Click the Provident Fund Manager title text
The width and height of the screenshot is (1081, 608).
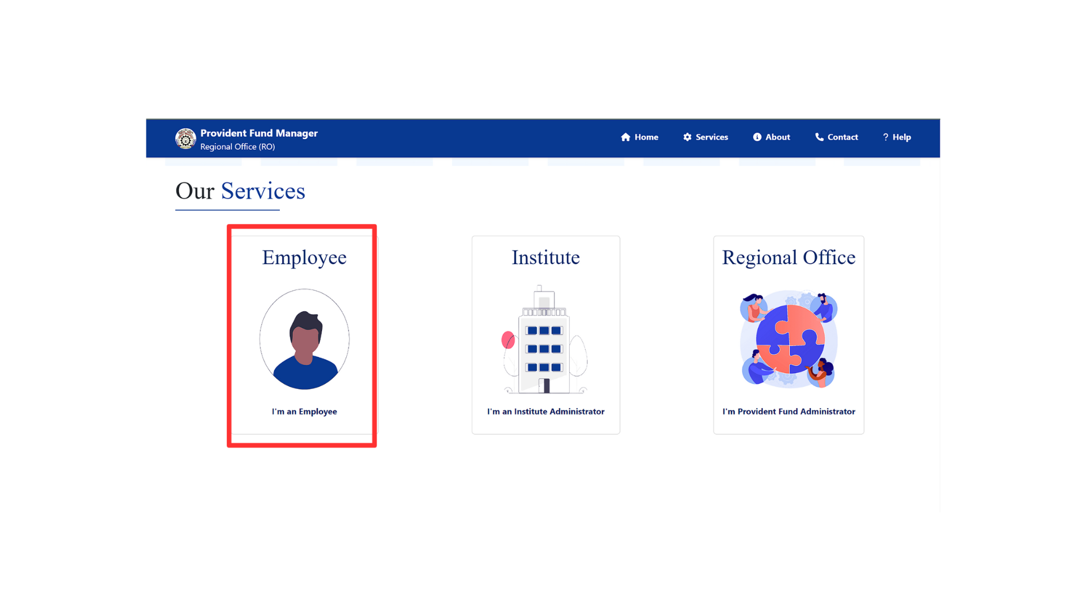(x=259, y=133)
